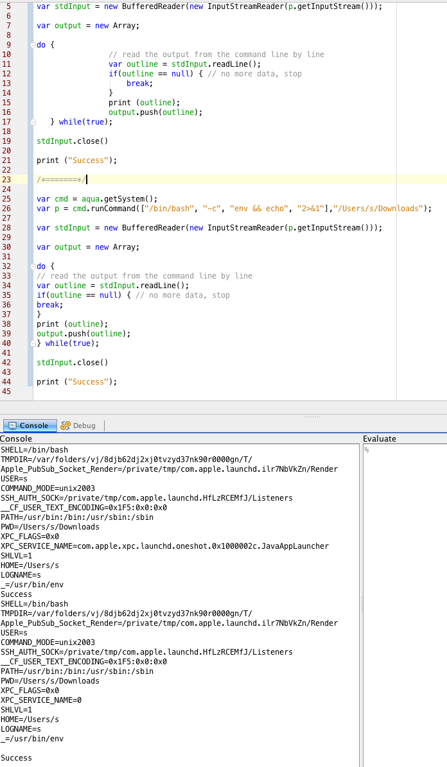447x767 pixels.
Task: Switch to the Console tab
Action: tap(30, 426)
